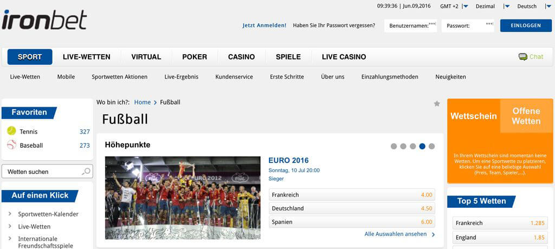Click the Tennis ball icon

pyautogui.click(x=11, y=131)
